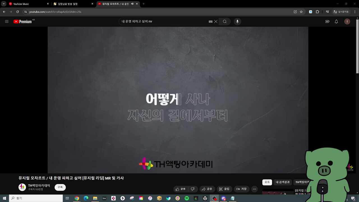359x202 pixels.
Task: Click the 클립 clip button
Action: [x=224, y=189]
